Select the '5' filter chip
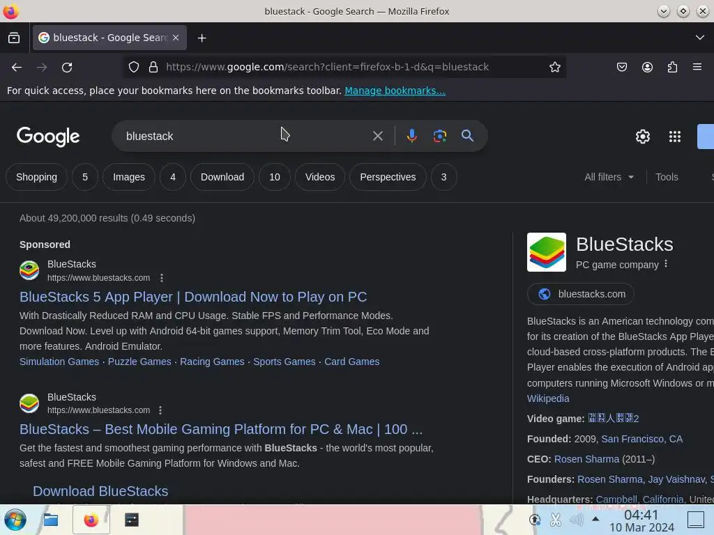Screen dimensions: 714x535 (85, 177)
